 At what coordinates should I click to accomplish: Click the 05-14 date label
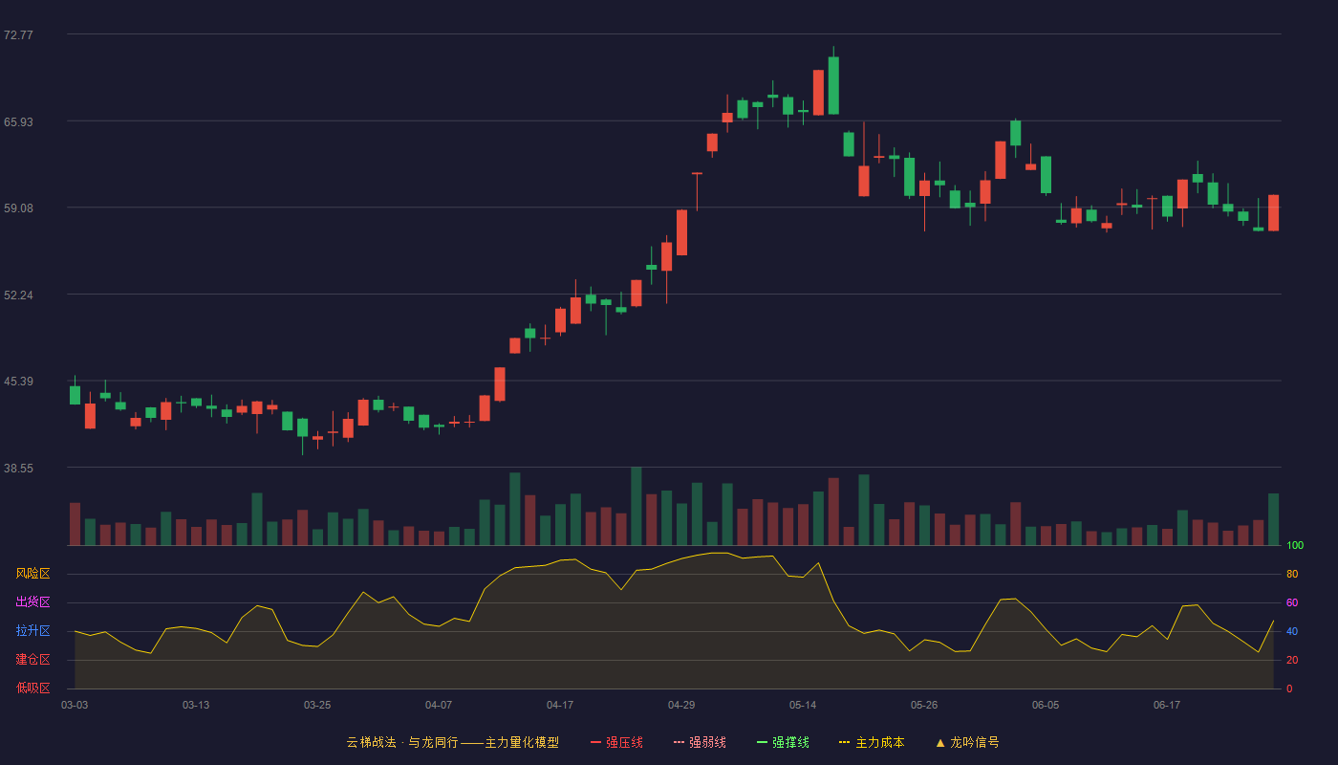pyautogui.click(x=803, y=705)
